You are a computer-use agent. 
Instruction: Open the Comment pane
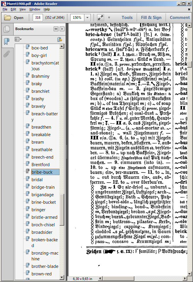click(x=180, y=18)
